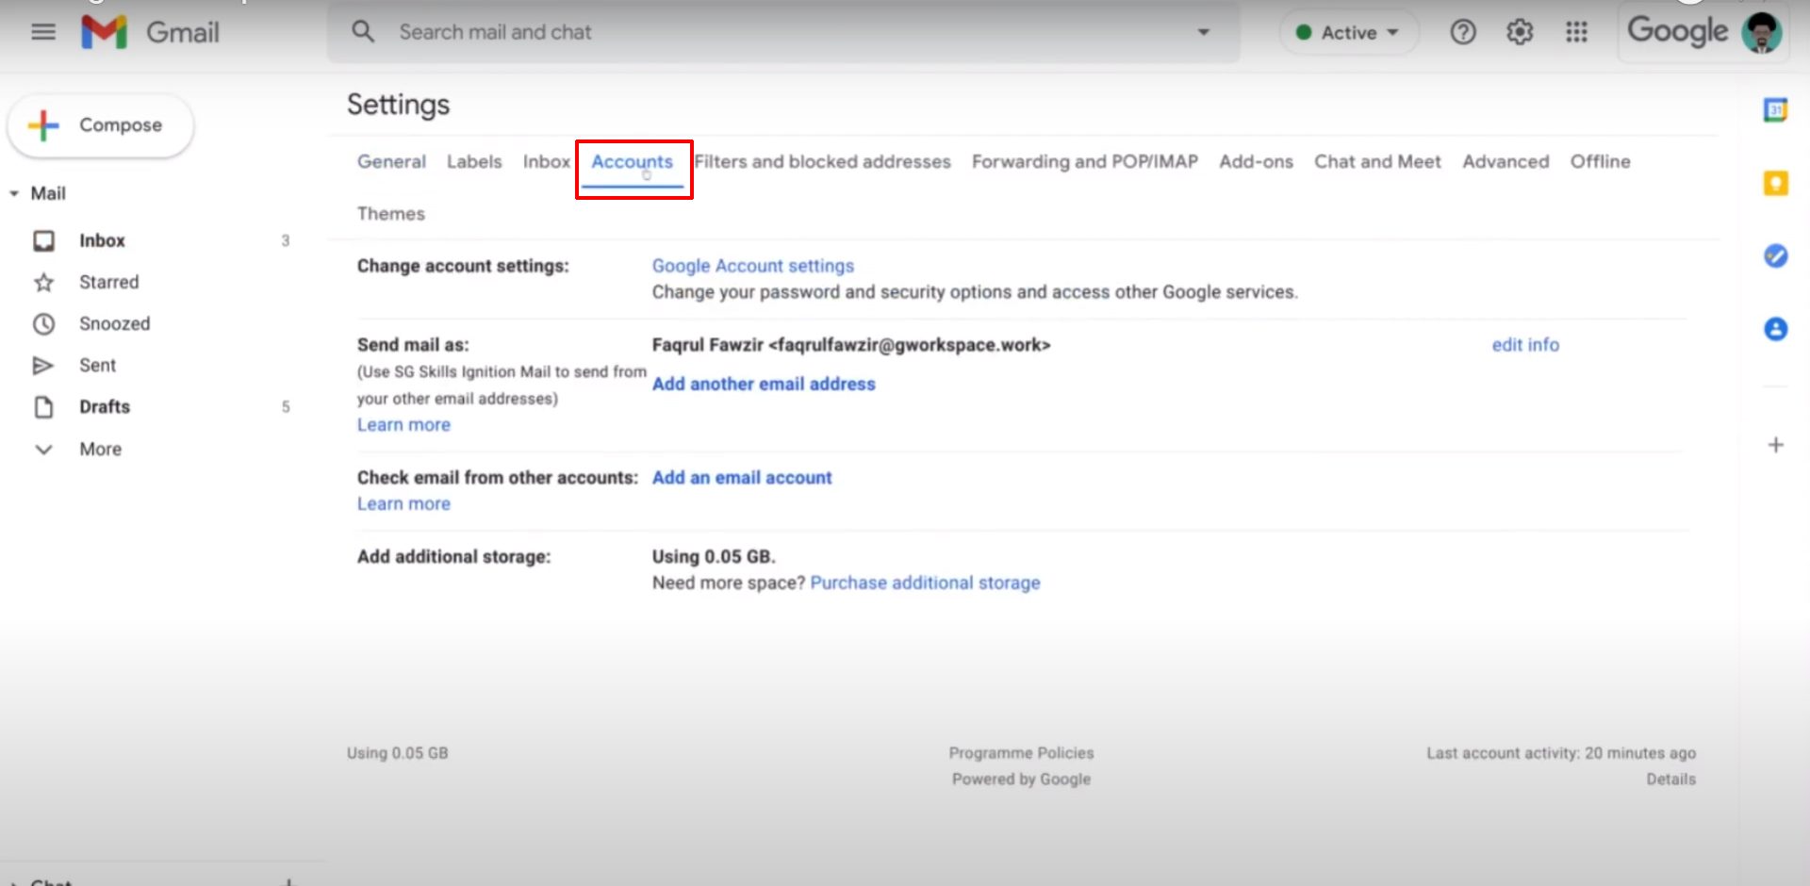Open Google Calendar from the side panel

point(1776,111)
